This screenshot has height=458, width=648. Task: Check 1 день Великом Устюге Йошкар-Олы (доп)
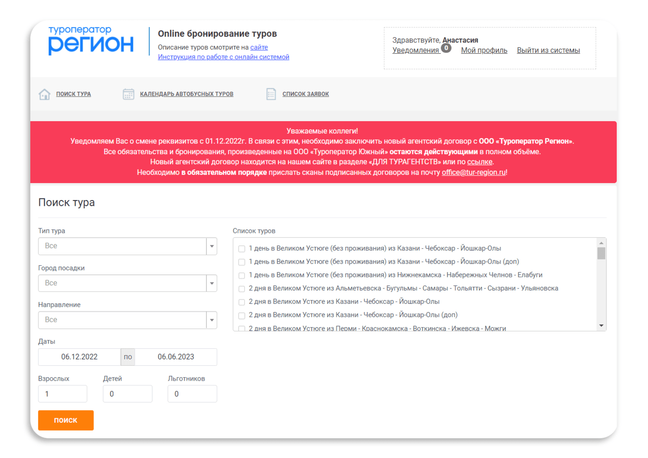pos(242,262)
